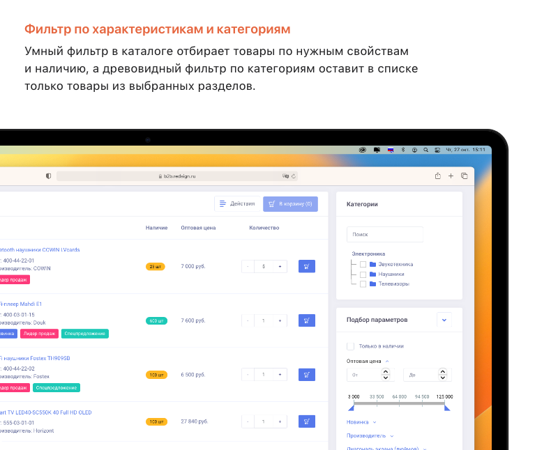Decrease quantity for Mahdi E1 player
Viewport: 558px width, 450px height.
click(x=248, y=320)
